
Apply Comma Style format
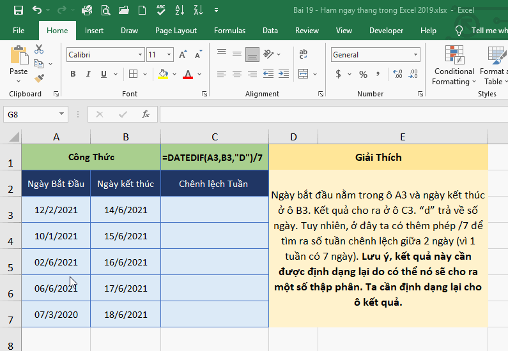pos(378,75)
